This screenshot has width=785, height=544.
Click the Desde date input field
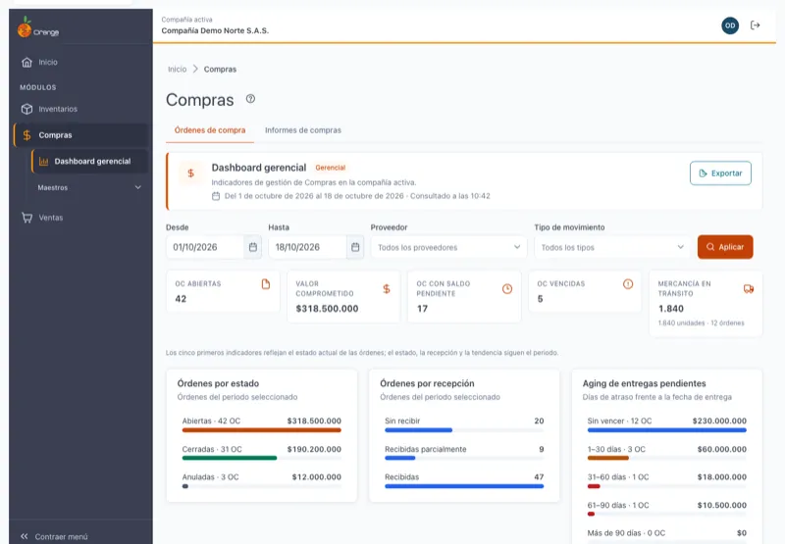point(205,247)
